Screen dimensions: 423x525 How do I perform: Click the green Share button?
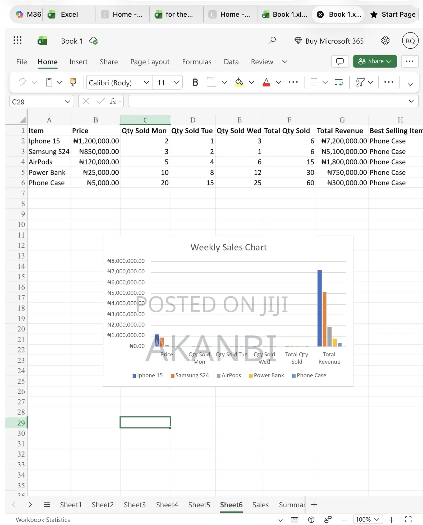click(375, 61)
